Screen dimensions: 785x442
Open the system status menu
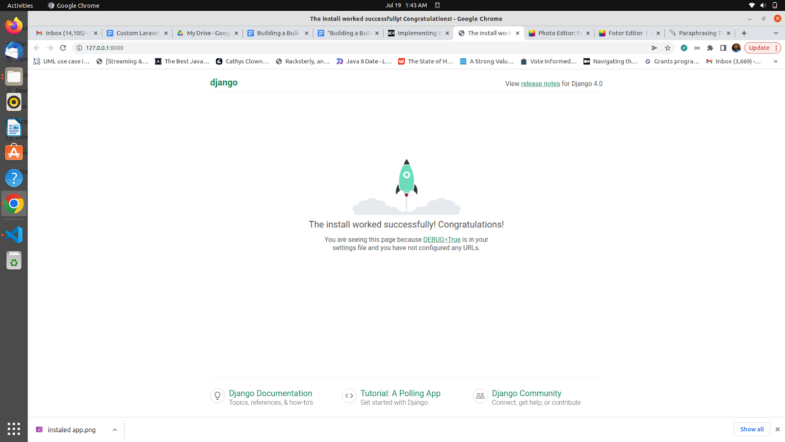click(763, 5)
